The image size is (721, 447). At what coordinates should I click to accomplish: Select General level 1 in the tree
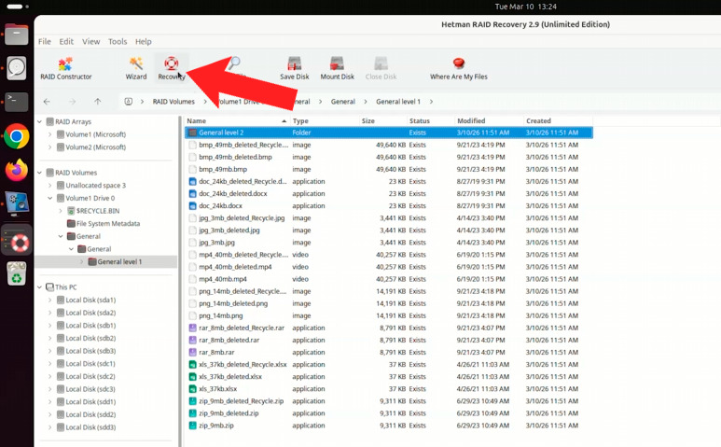(x=119, y=261)
